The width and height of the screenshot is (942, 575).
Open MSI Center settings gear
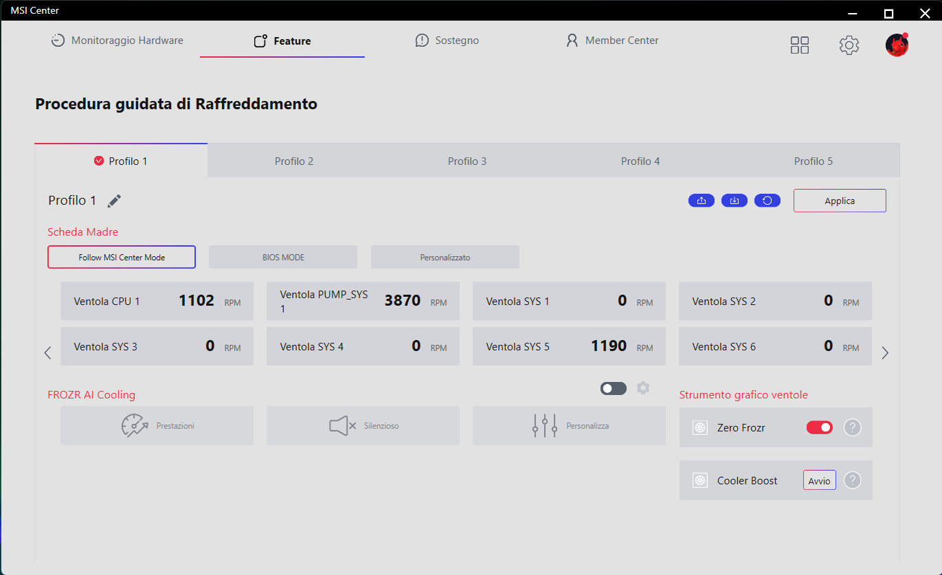[x=849, y=45]
